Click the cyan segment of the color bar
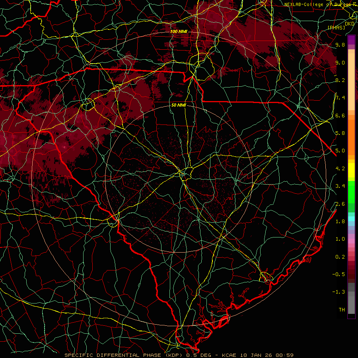Image resolution: width=358 pixels, height=358 pixels. 351,219
